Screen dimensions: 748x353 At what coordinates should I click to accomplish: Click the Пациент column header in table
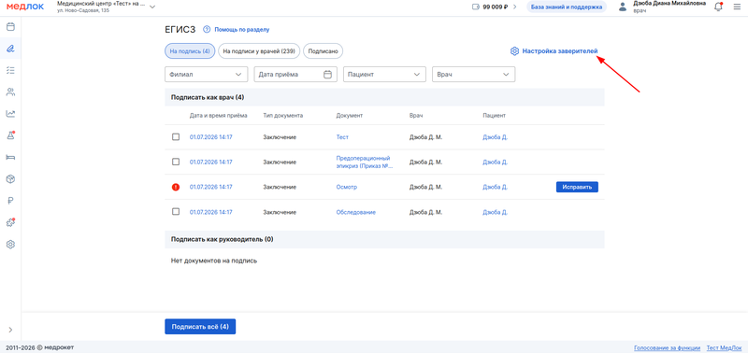pos(494,115)
